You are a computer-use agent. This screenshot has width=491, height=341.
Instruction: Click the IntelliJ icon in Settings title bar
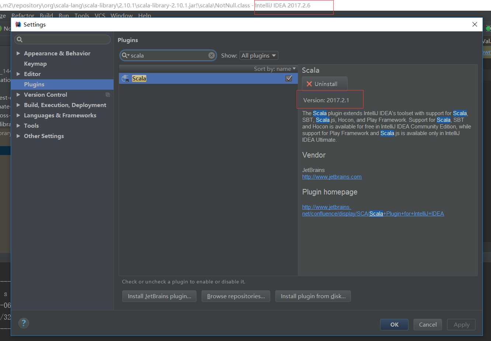pyautogui.click(x=18, y=24)
